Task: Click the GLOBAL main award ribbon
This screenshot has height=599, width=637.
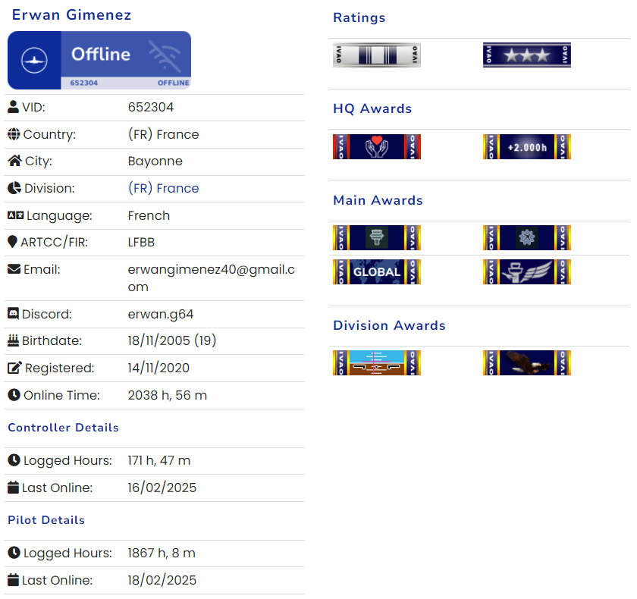Action: pos(376,272)
